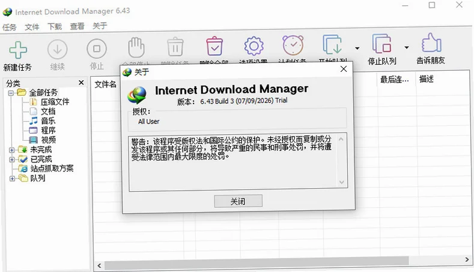474x272 pixels.
Task: Click the Tell a Friend (告诉朋友) thumbs-up icon
Action: coord(431,43)
